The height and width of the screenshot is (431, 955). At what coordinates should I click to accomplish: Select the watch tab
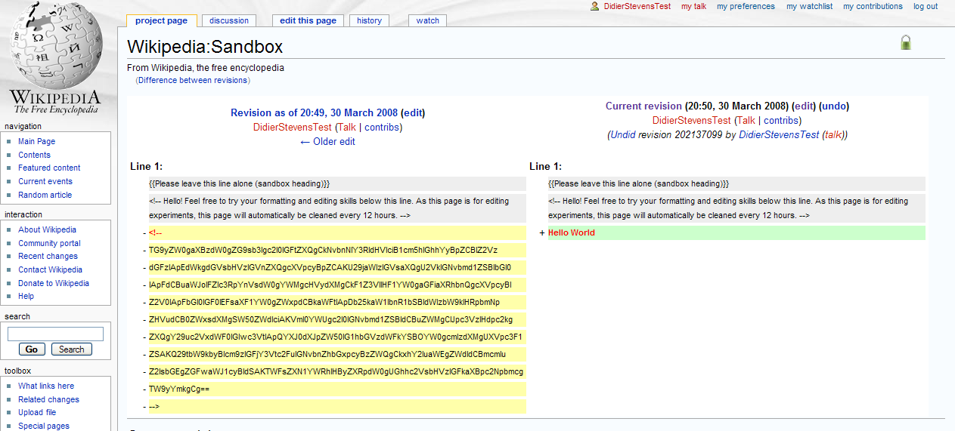pos(427,20)
